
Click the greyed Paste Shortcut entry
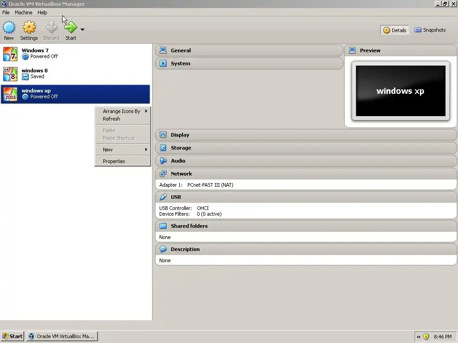click(x=123, y=138)
